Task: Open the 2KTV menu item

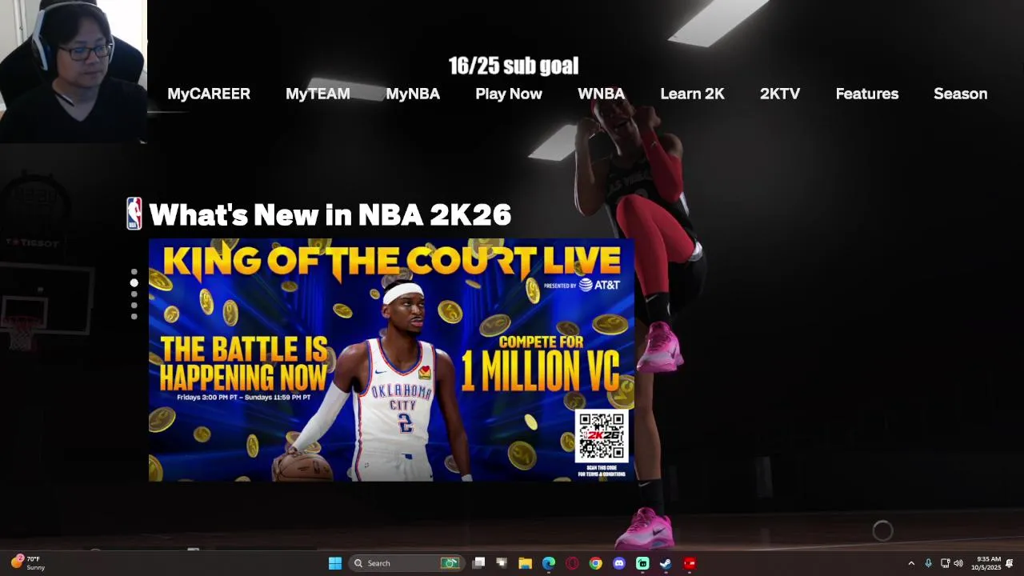Action: point(780,94)
